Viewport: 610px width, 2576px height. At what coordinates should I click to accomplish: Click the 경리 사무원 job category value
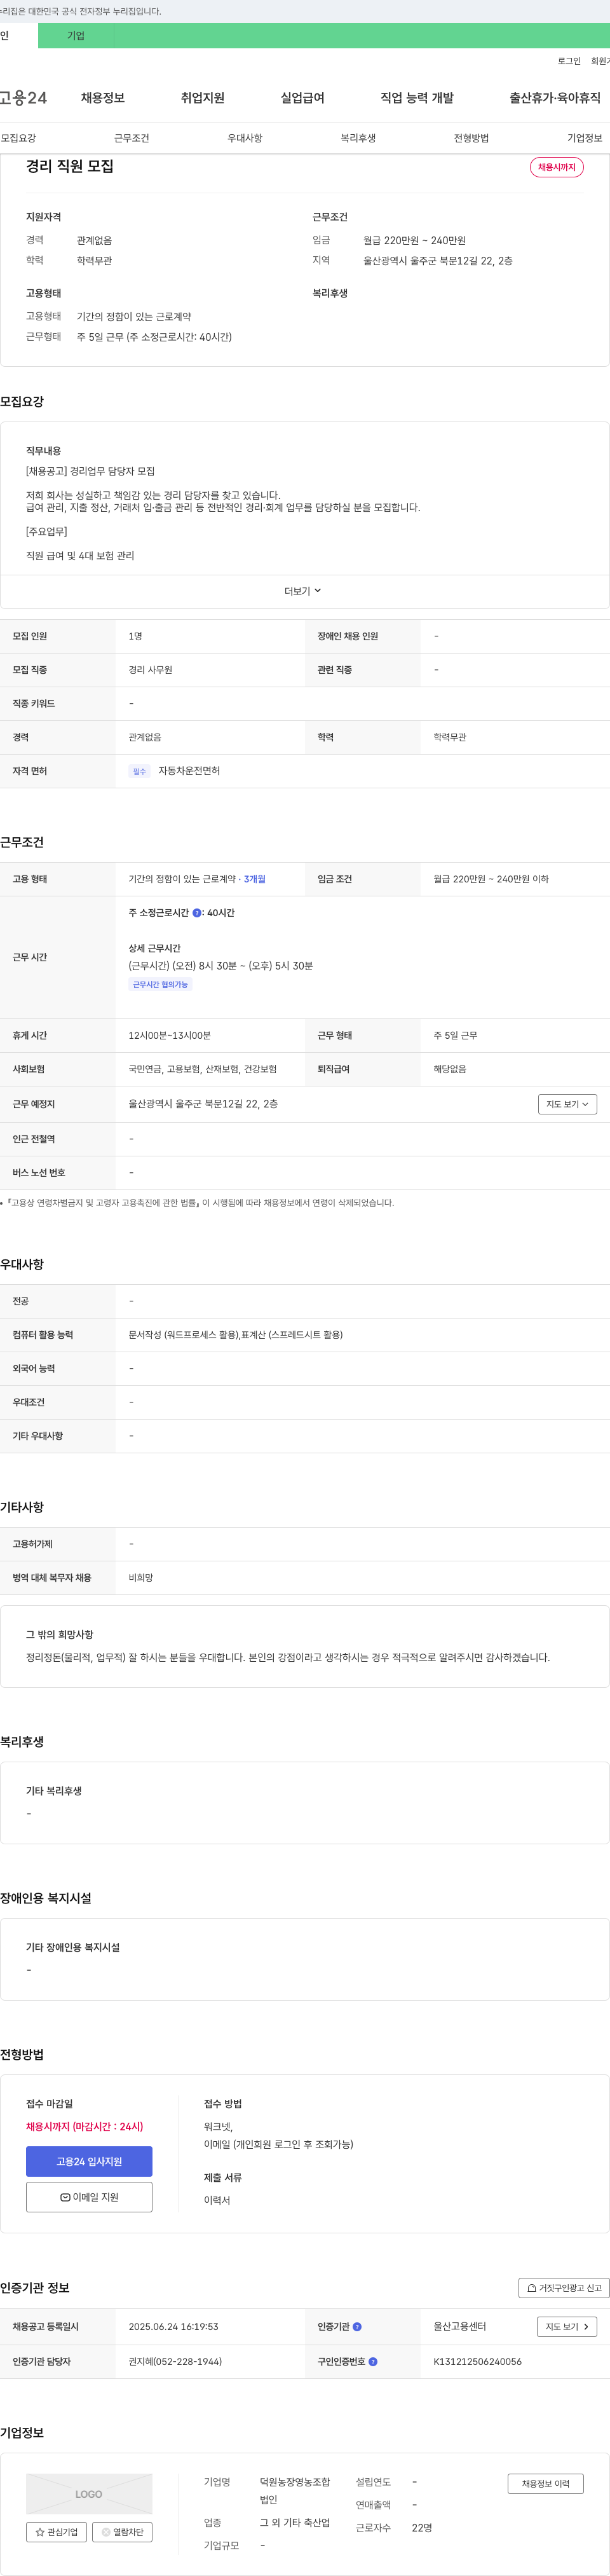150,670
